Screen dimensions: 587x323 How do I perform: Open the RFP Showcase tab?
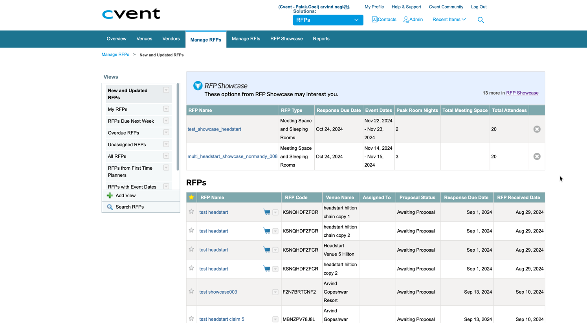[x=286, y=39]
